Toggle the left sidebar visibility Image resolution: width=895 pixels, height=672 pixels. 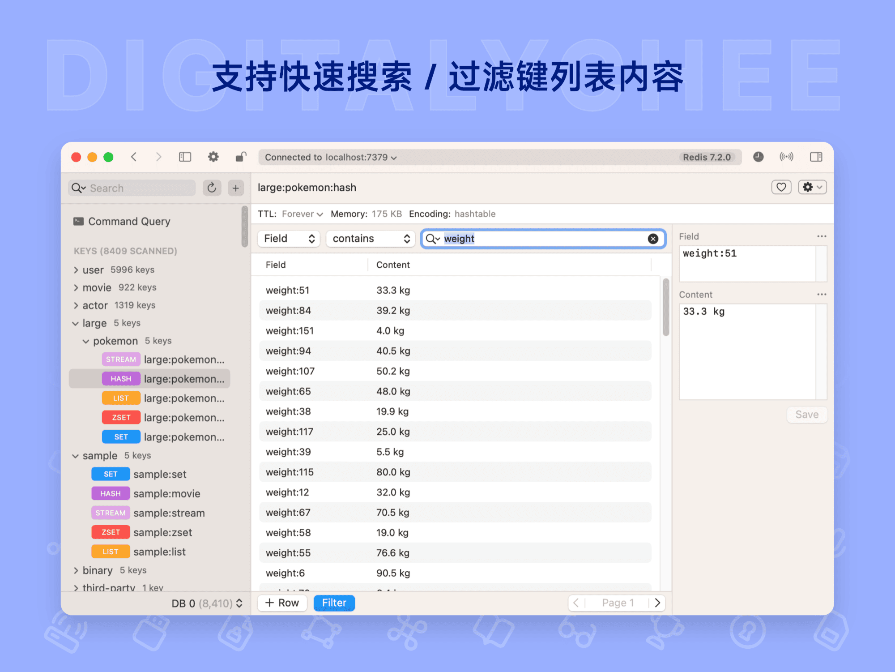185,157
